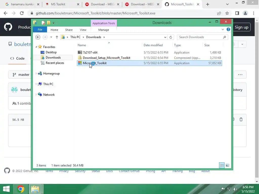Bookmark this page with the star icon

[x=227, y=13]
